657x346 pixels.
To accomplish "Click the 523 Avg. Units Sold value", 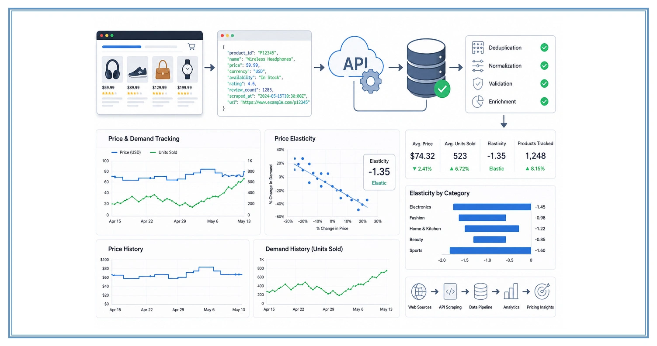I will point(460,156).
